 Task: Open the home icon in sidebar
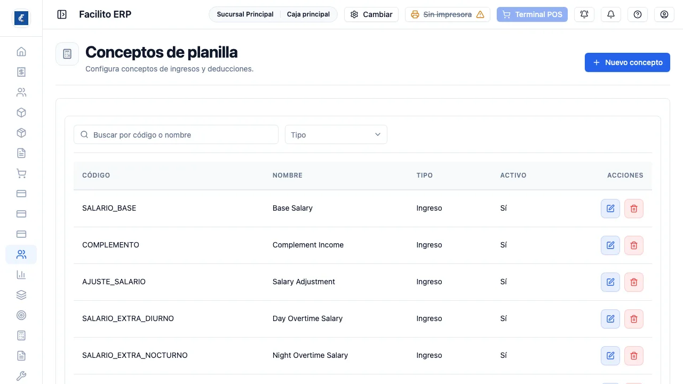point(21,52)
